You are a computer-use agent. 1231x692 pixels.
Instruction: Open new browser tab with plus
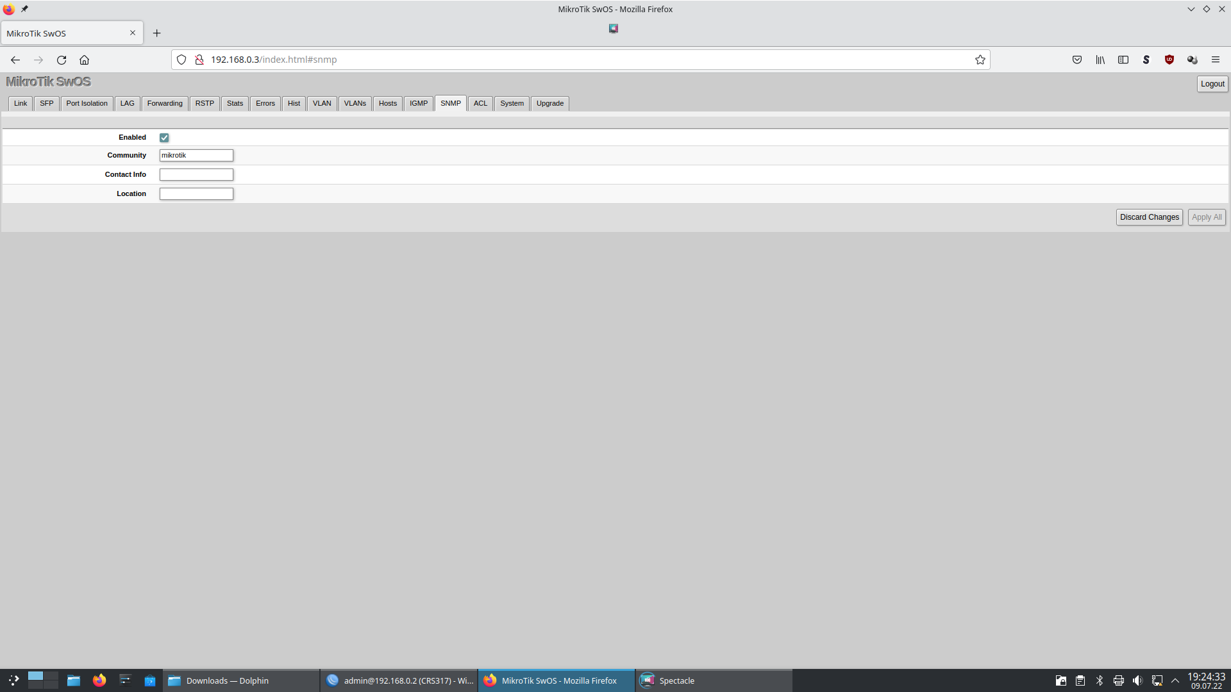coord(157,33)
